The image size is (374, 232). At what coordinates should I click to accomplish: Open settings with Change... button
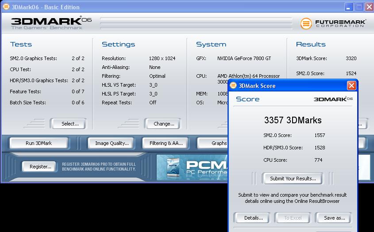[162, 124]
